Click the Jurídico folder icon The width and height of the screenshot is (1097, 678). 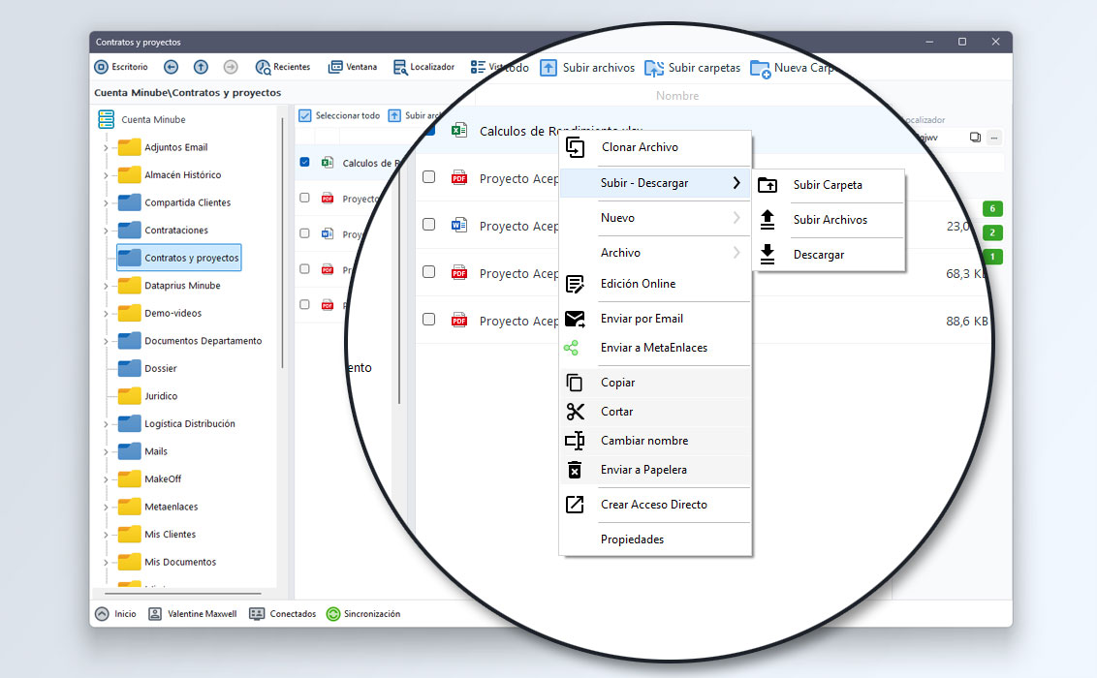(x=130, y=395)
